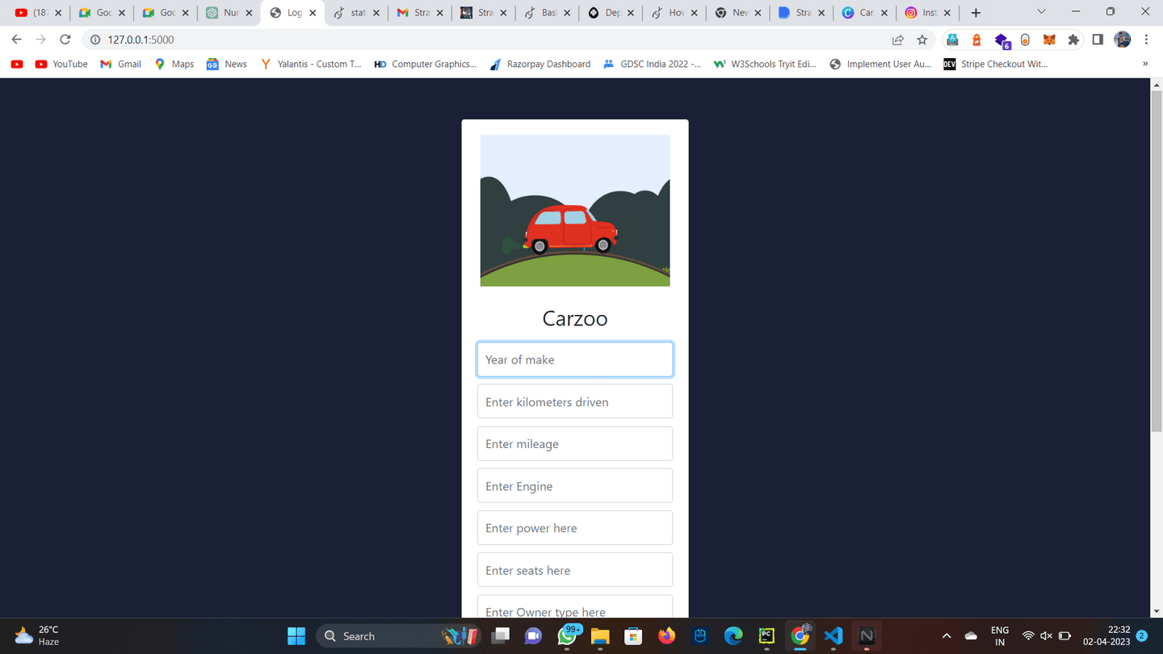Image resolution: width=1163 pixels, height=654 pixels.
Task: Open the MetaMask fox extension
Action: pos(1049,40)
